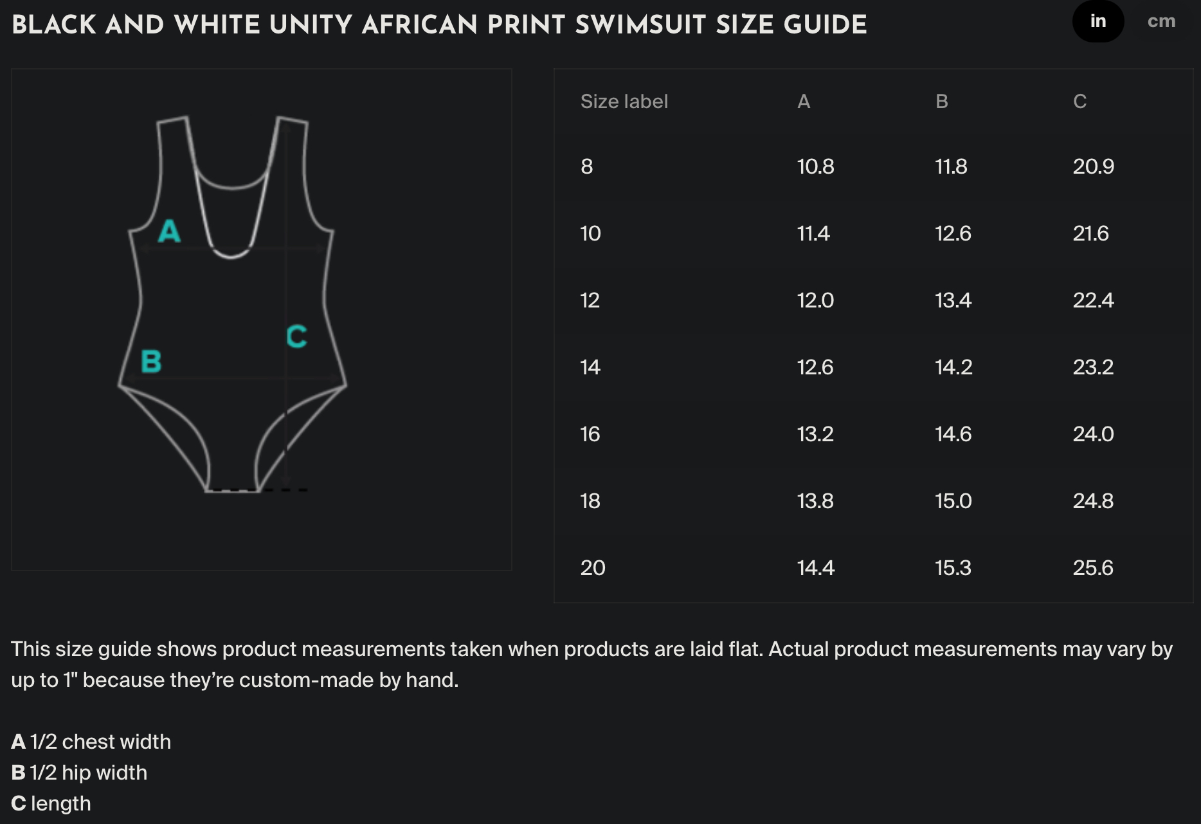Select the inches unit toggle

(1097, 22)
